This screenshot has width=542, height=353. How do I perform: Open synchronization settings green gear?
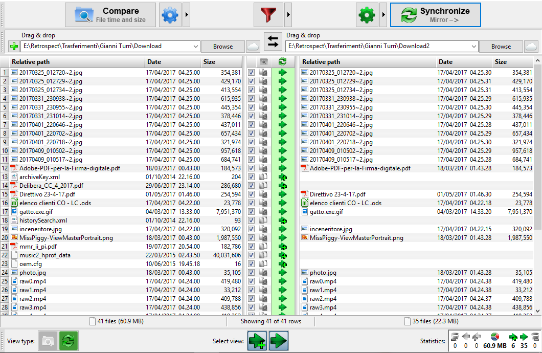pyautogui.click(x=367, y=15)
